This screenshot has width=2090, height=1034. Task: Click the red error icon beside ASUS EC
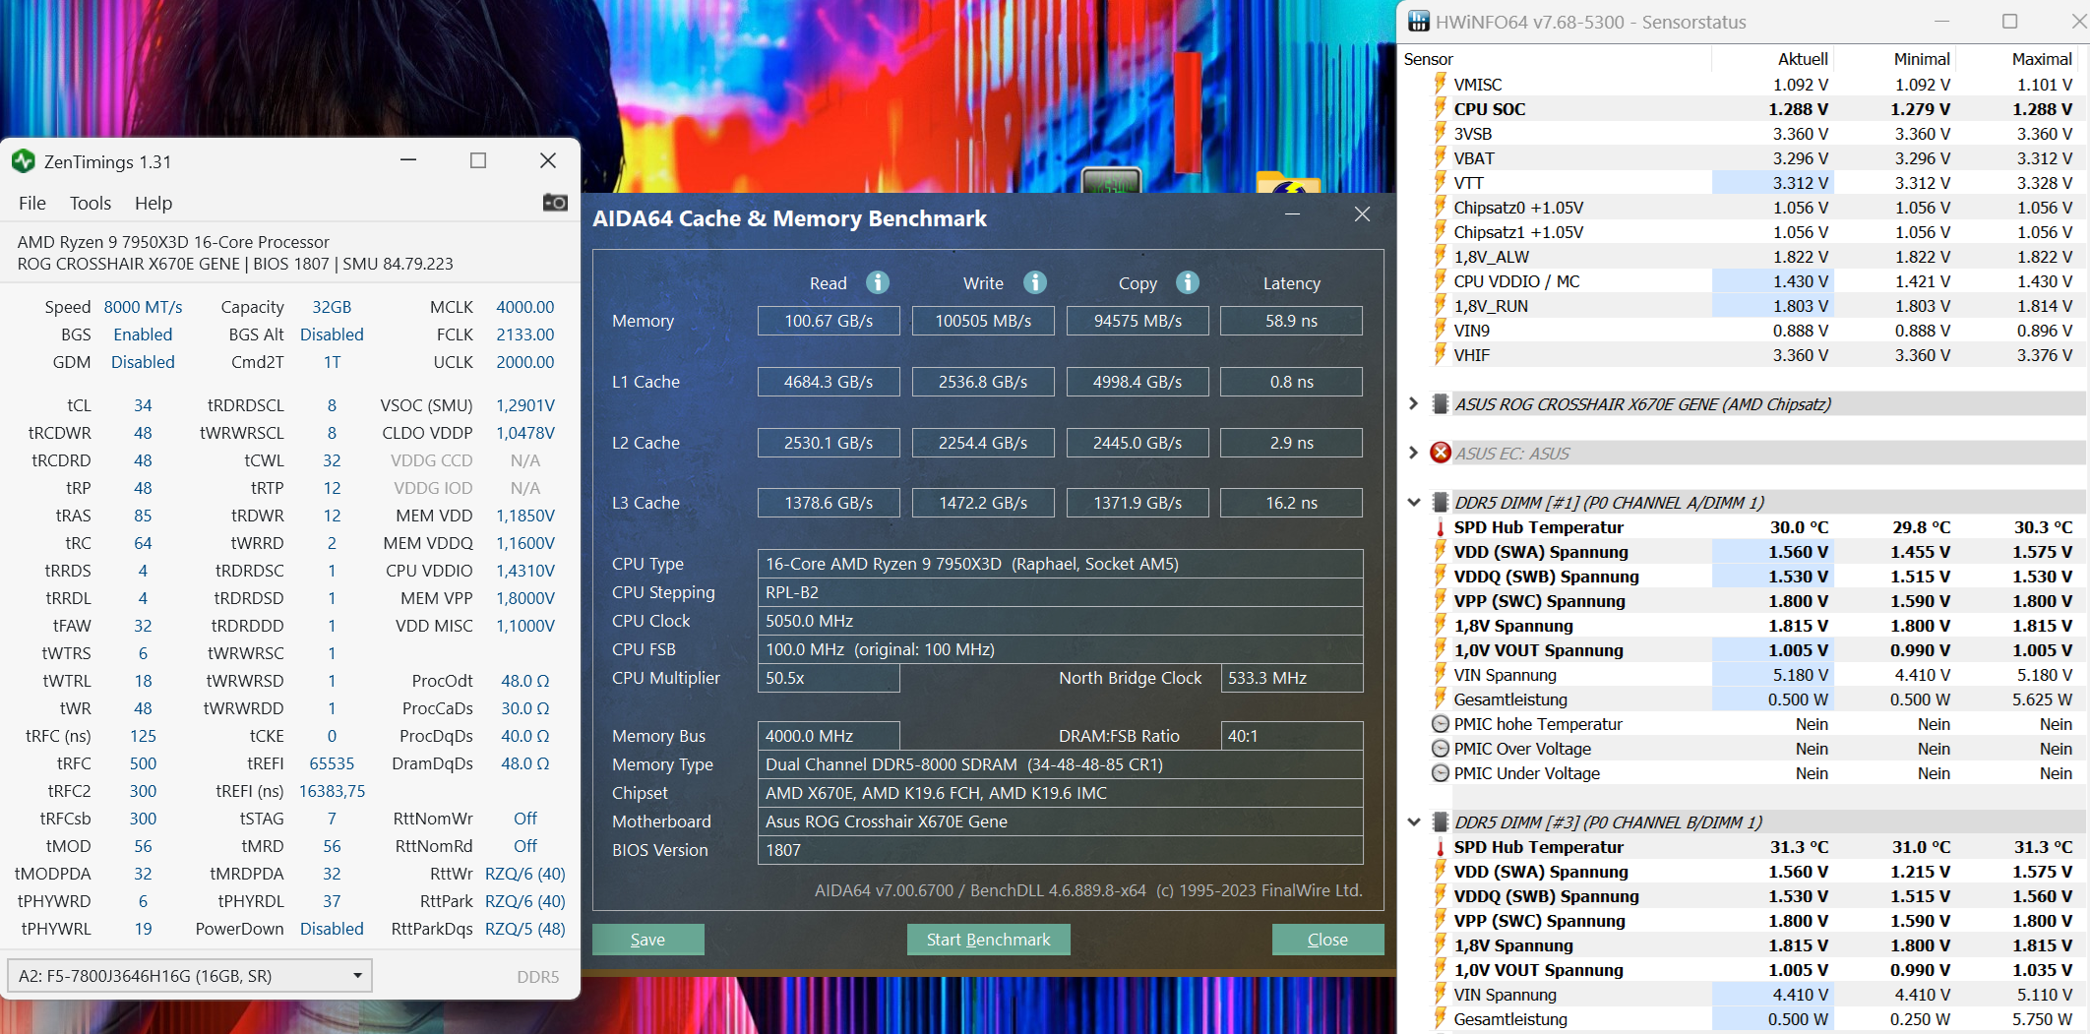[1441, 453]
